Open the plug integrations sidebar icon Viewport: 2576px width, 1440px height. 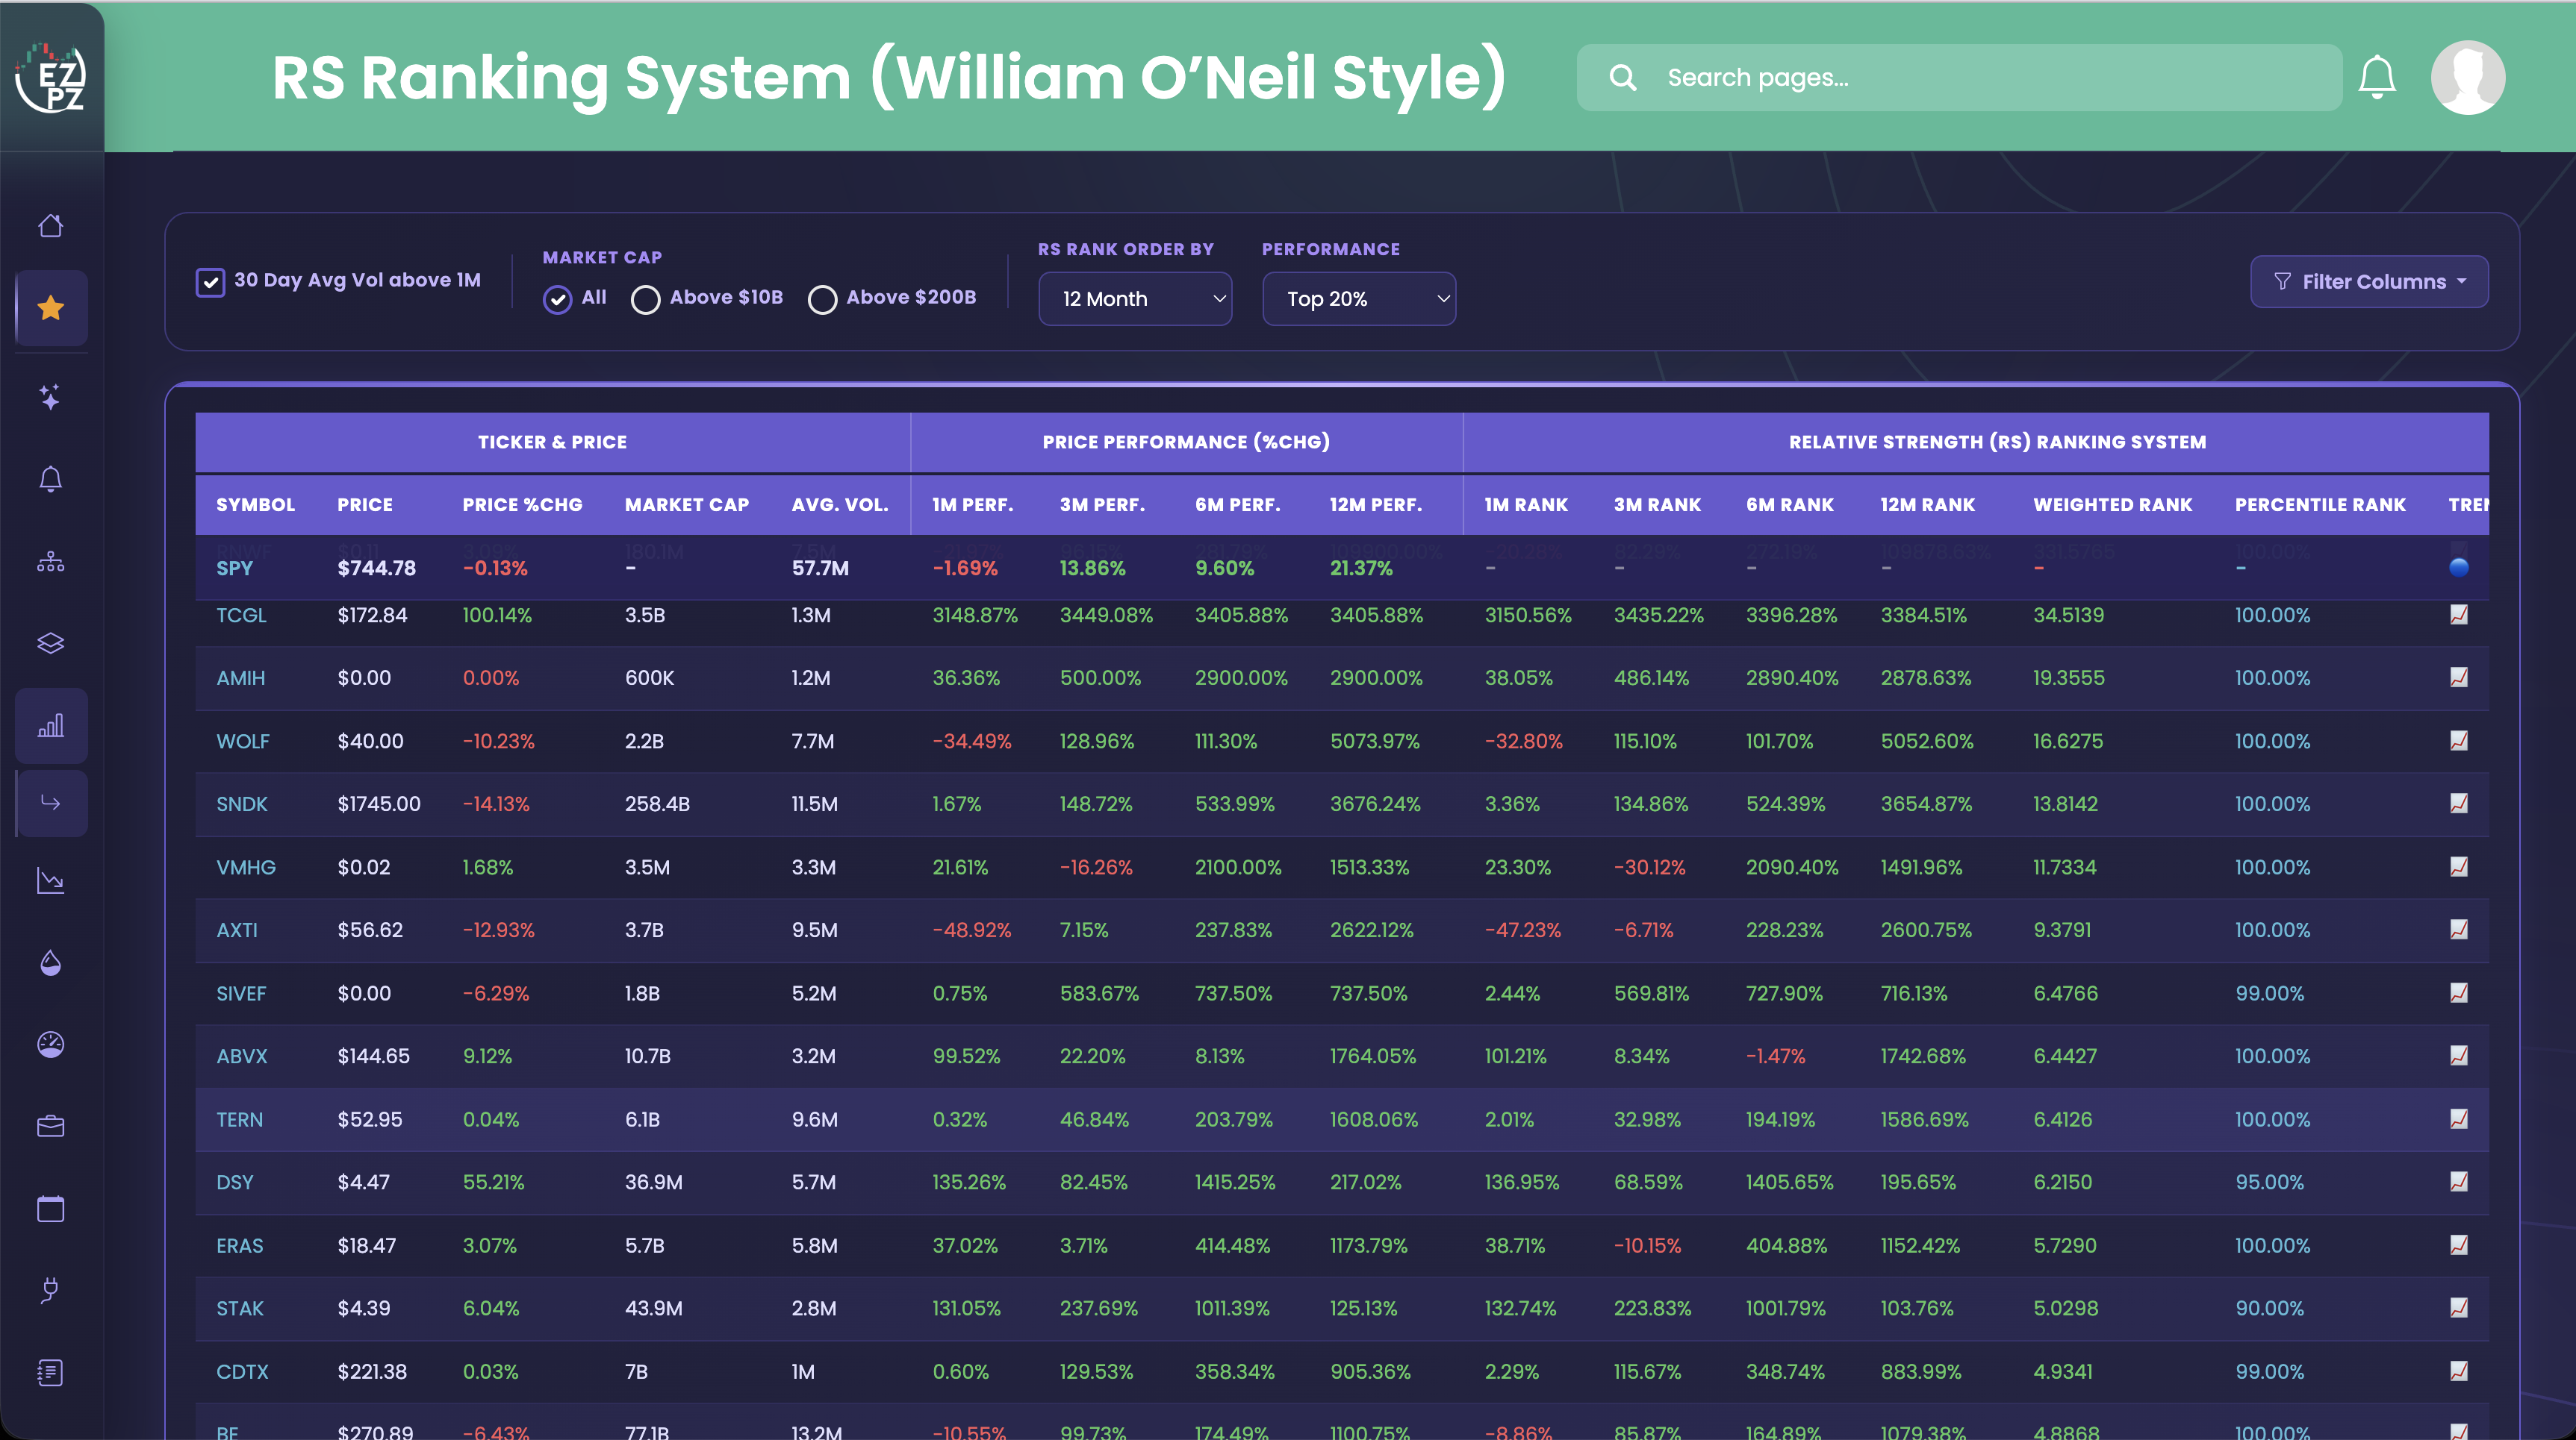pyautogui.click(x=51, y=1290)
